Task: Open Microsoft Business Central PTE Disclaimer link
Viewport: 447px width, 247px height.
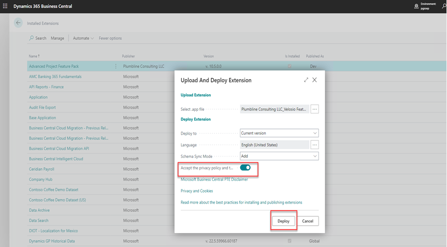Action: pos(214,179)
